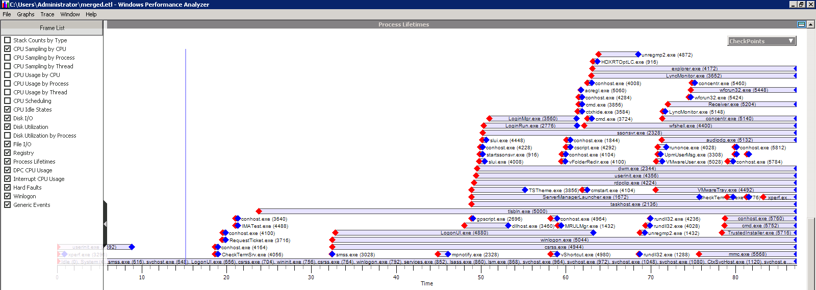
Task: Click red start diamond of wfshell.exe (4400)
Action: tap(584, 125)
